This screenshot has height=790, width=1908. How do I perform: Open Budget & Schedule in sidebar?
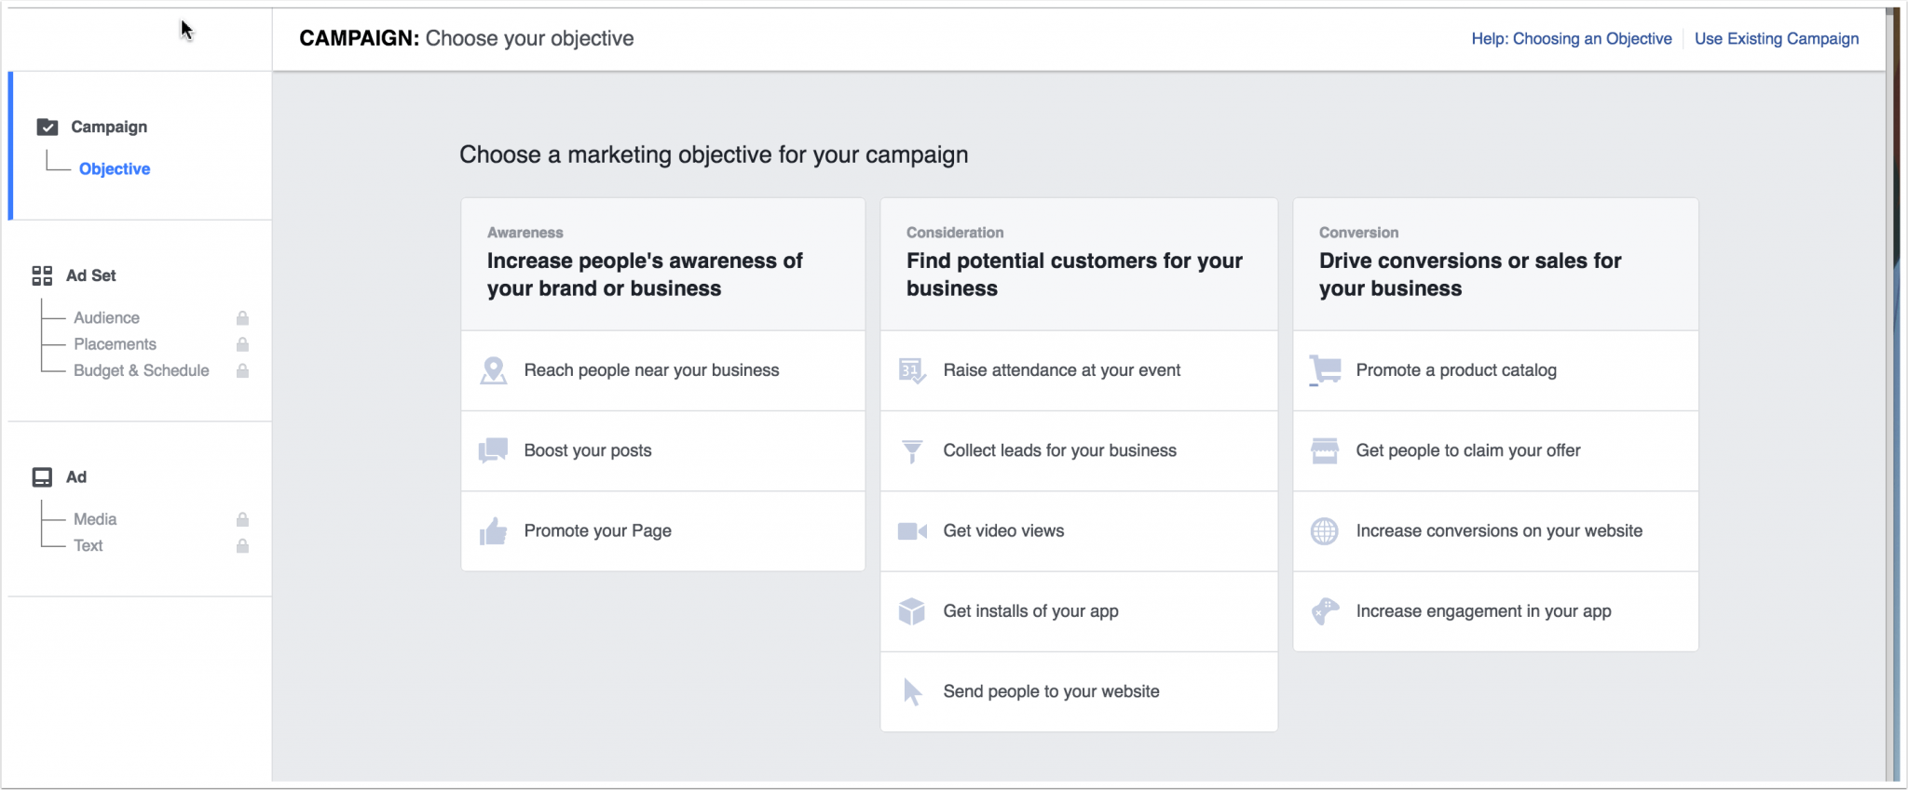pyautogui.click(x=142, y=370)
